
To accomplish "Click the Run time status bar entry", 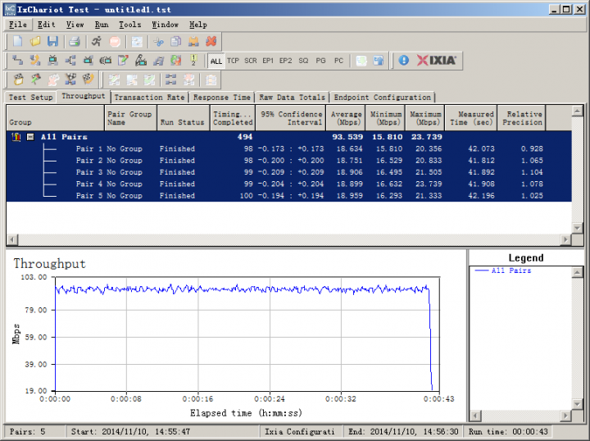I will coord(508,432).
